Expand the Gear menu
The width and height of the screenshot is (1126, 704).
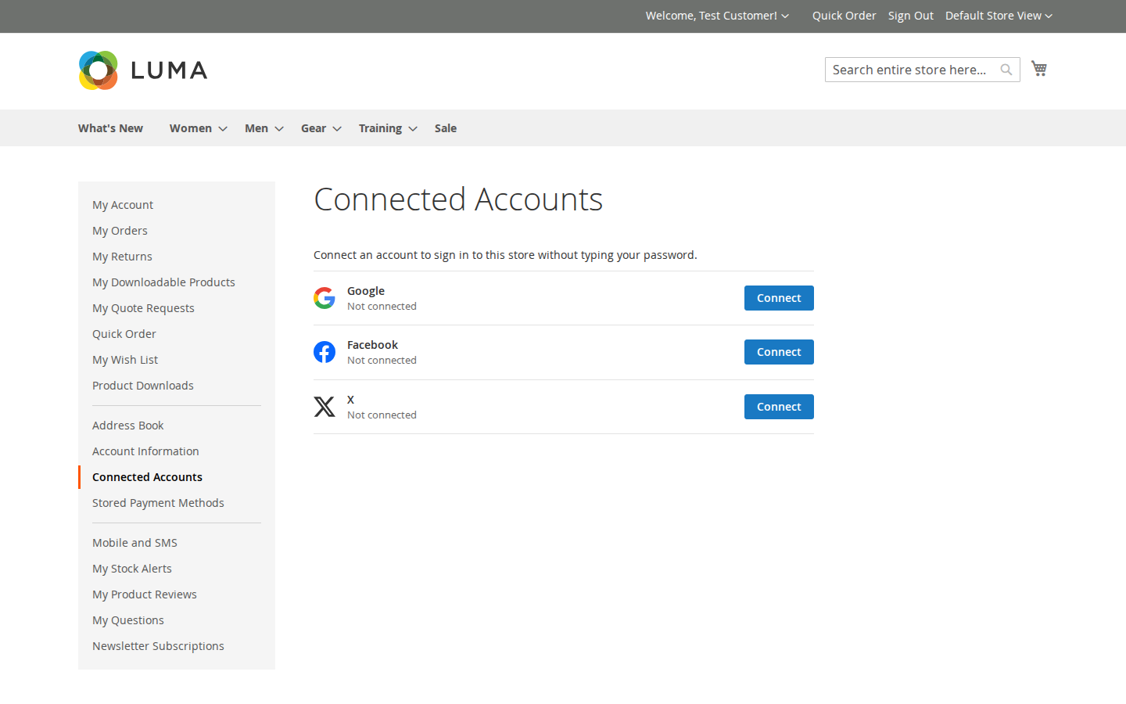pyautogui.click(x=321, y=128)
